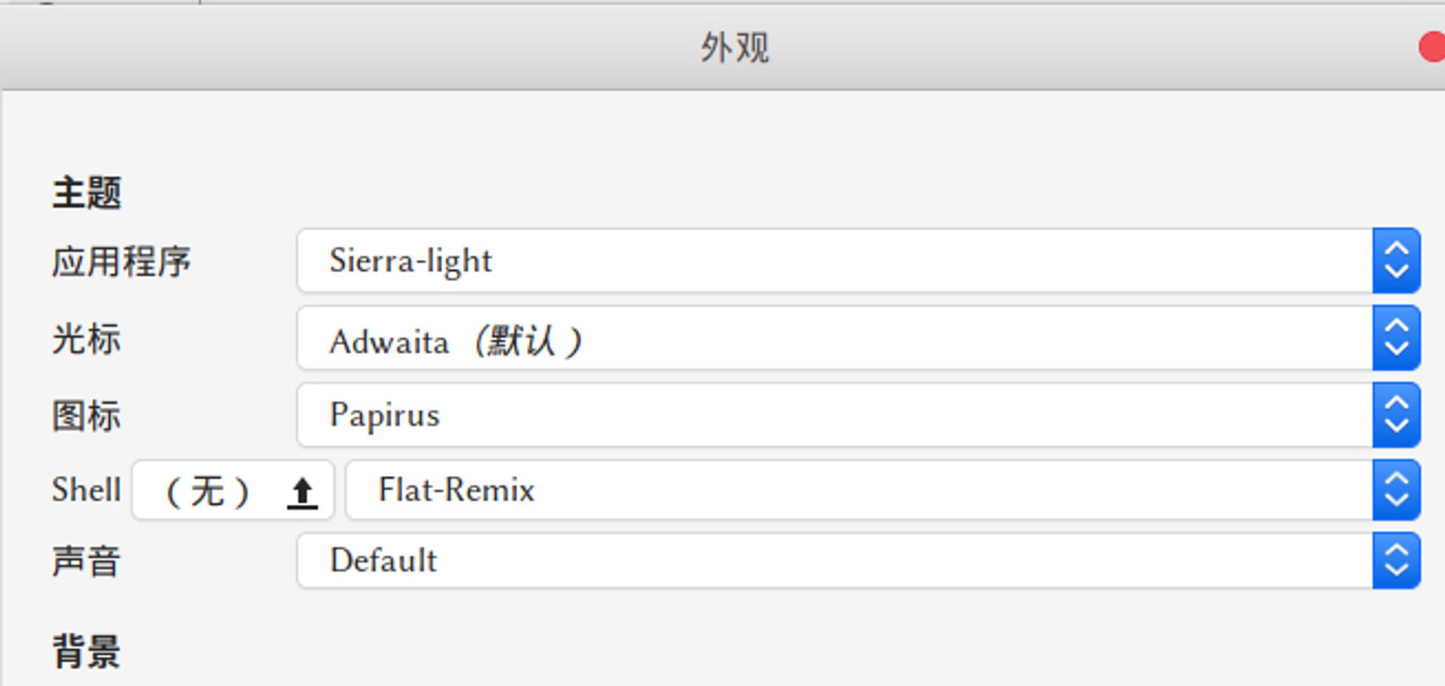This screenshot has width=1445, height=686.
Task: Click the blue arrows on the Papirus dropdown
Action: [x=1396, y=415]
